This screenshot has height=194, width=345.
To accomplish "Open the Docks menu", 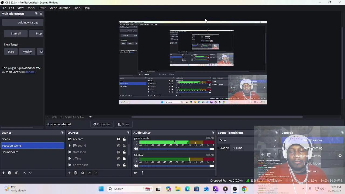I will click(x=30, y=8).
